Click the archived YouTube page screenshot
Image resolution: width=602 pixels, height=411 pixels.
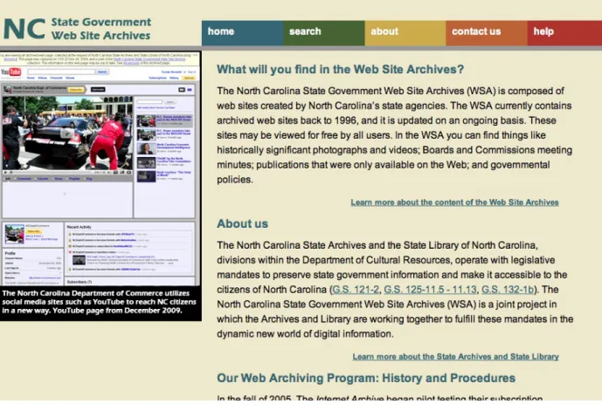[x=100, y=168]
